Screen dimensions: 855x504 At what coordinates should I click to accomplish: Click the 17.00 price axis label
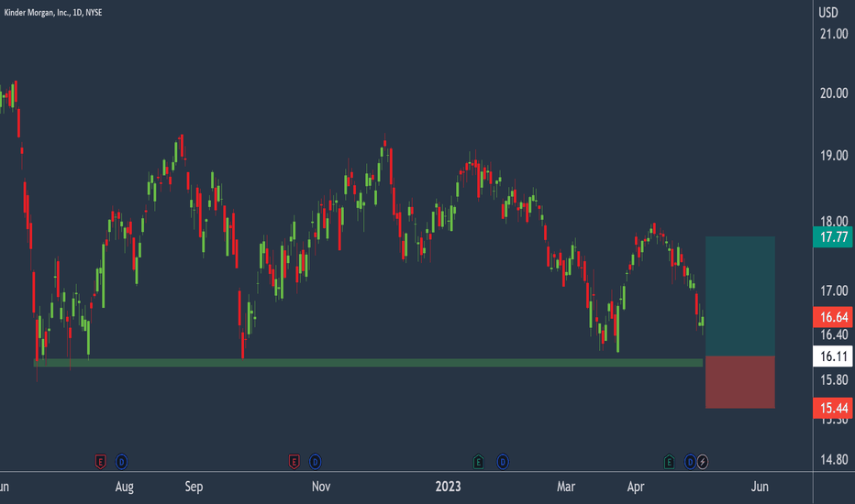click(x=834, y=291)
